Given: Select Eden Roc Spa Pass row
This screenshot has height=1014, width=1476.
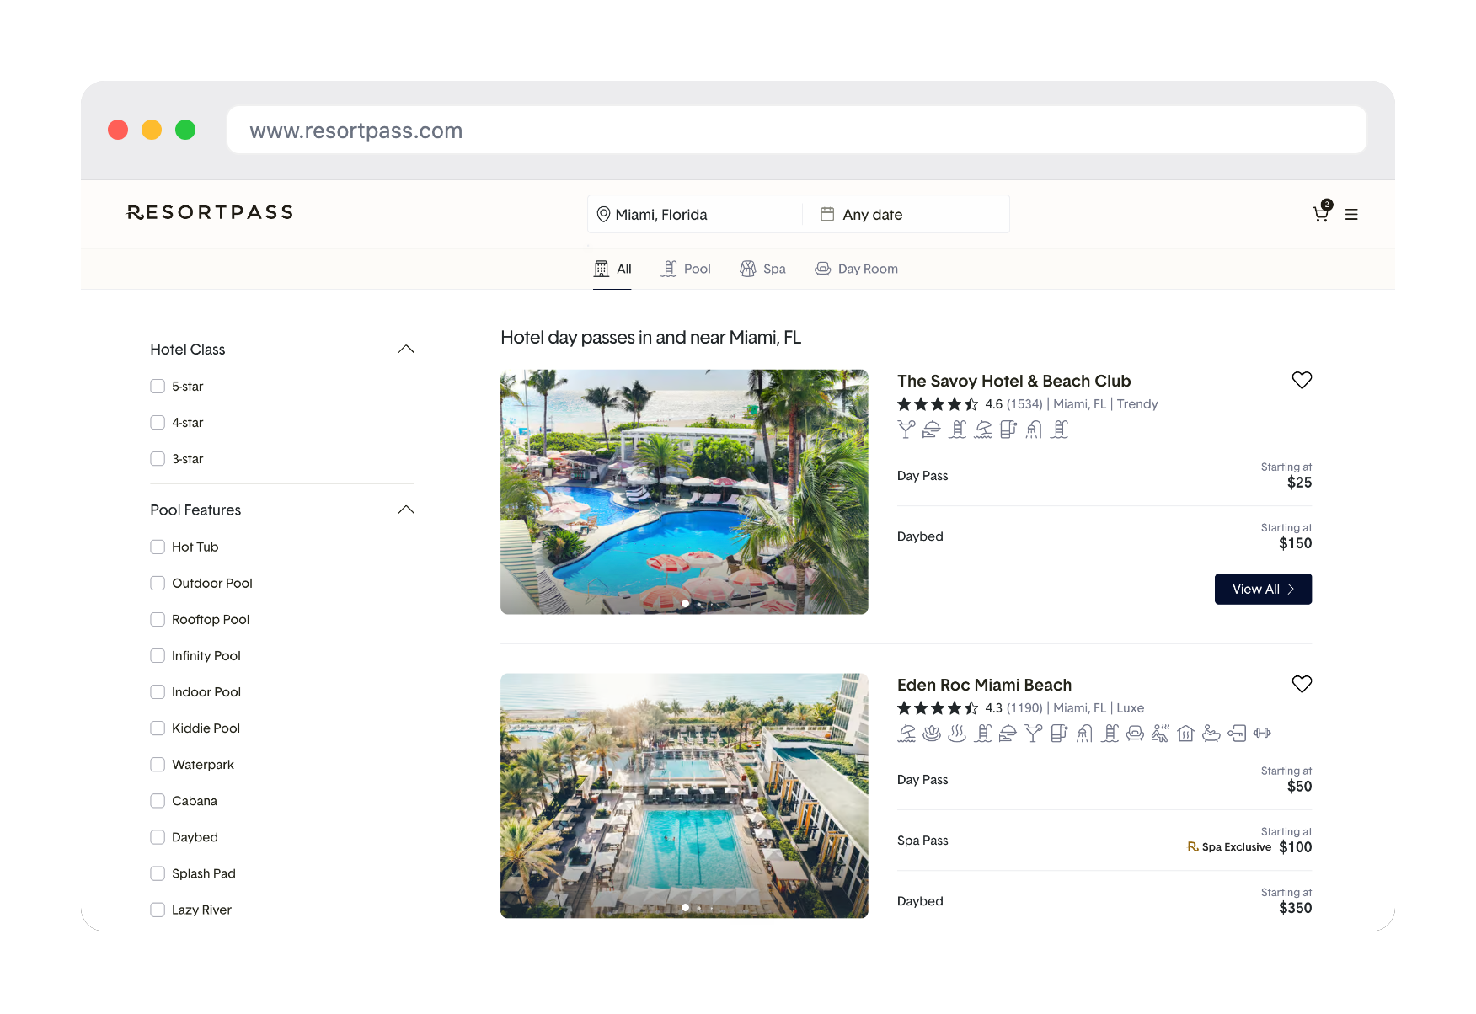Looking at the screenshot, I should [x=1104, y=841].
